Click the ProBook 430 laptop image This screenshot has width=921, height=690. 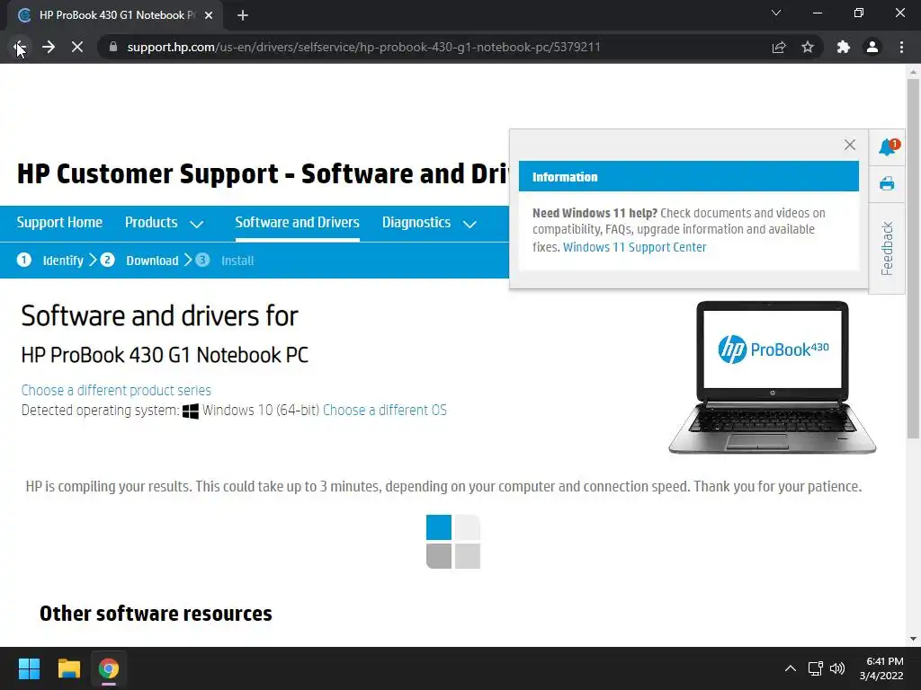coord(772,377)
